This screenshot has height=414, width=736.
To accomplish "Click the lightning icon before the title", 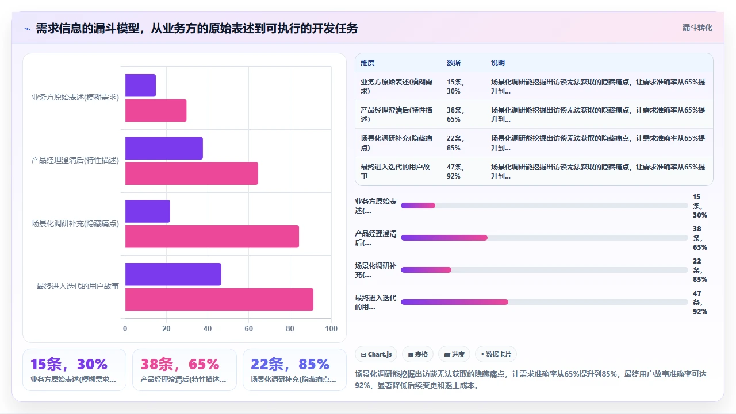I will pyautogui.click(x=27, y=28).
